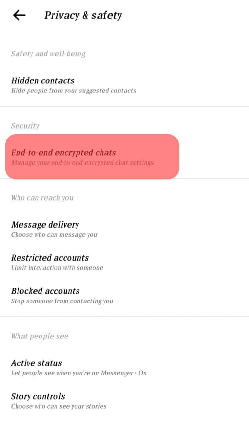Toggle Active status on or off
The image size is (249, 443).
click(37, 363)
